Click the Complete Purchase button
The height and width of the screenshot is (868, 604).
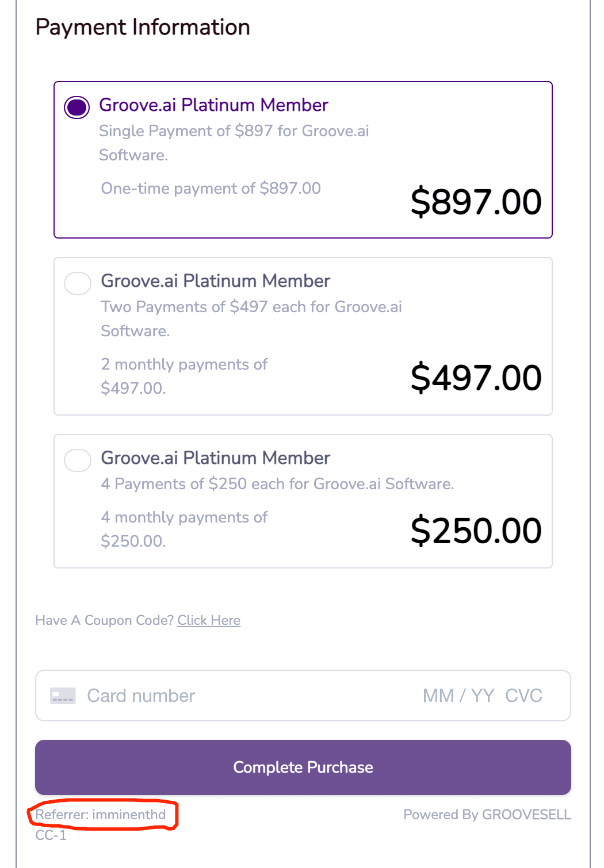point(303,767)
